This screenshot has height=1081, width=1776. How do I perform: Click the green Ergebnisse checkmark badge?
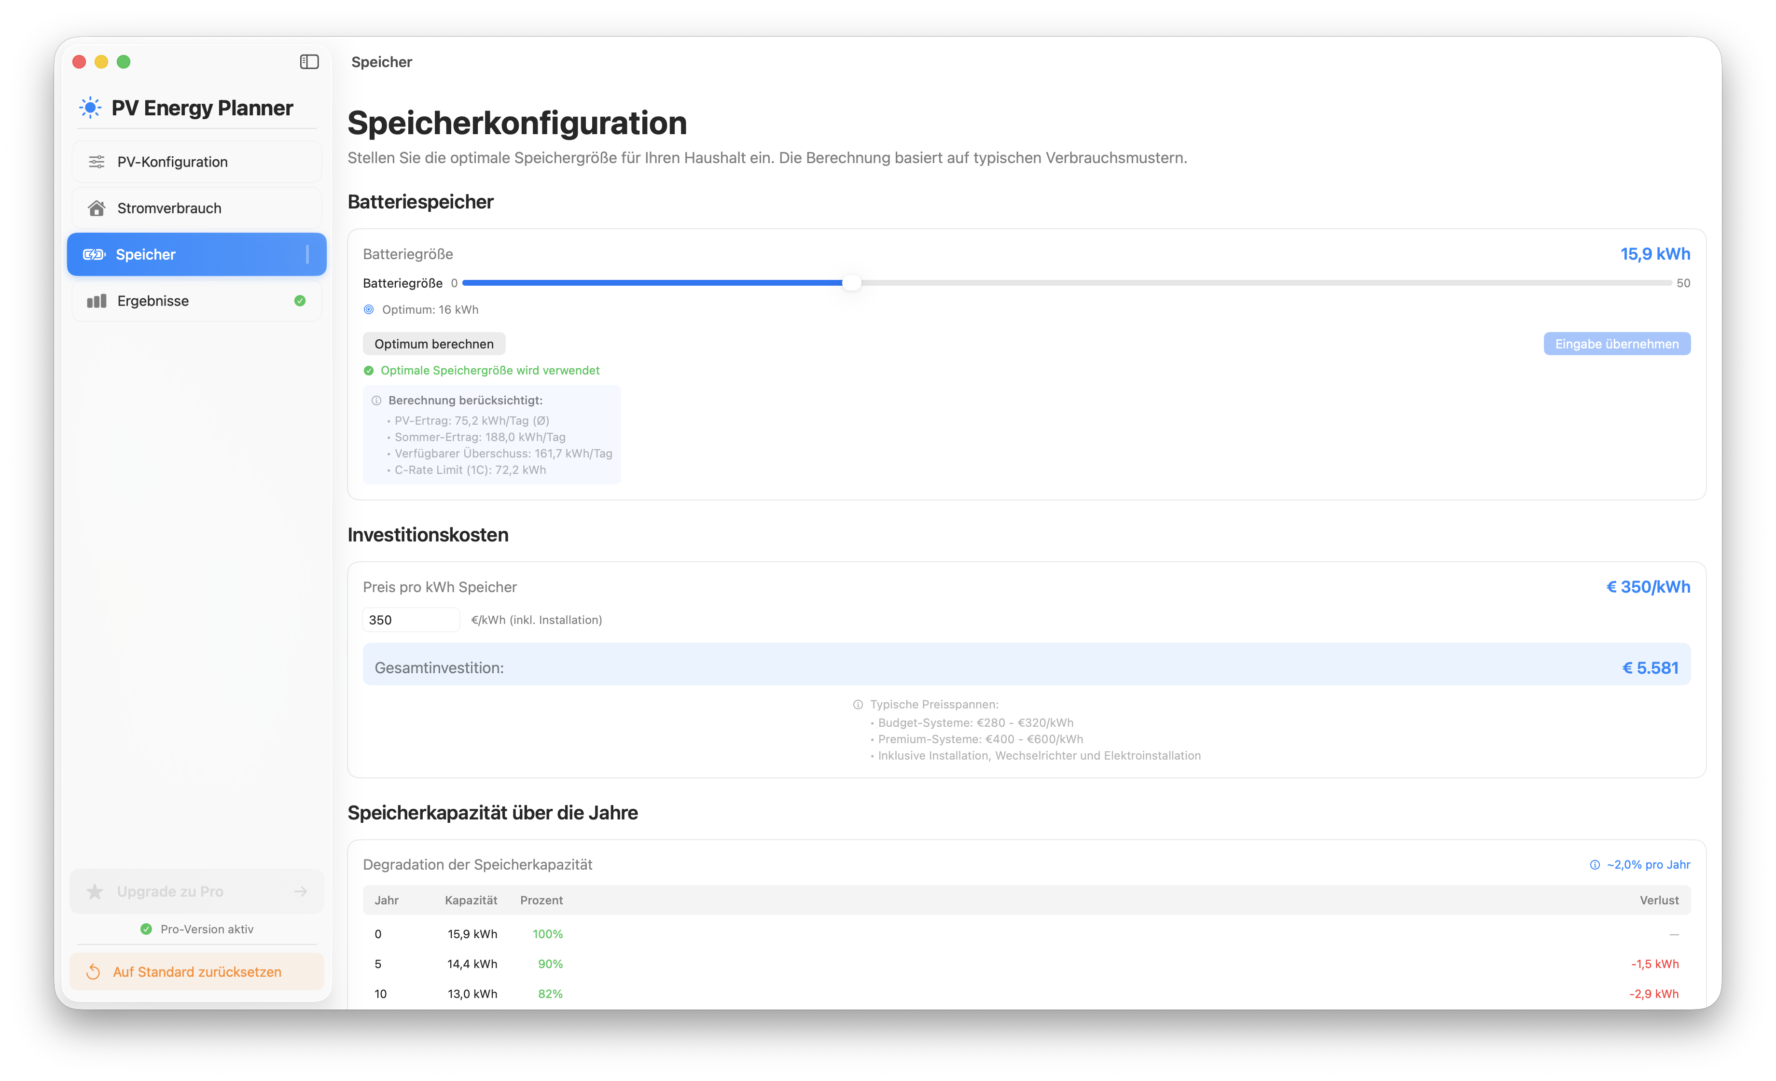pos(300,301)
